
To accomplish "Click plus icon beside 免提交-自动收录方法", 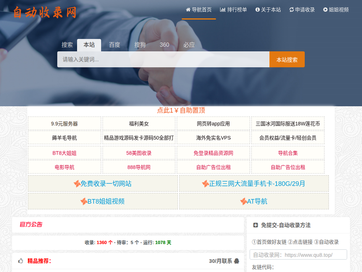I will coord(255,225).
